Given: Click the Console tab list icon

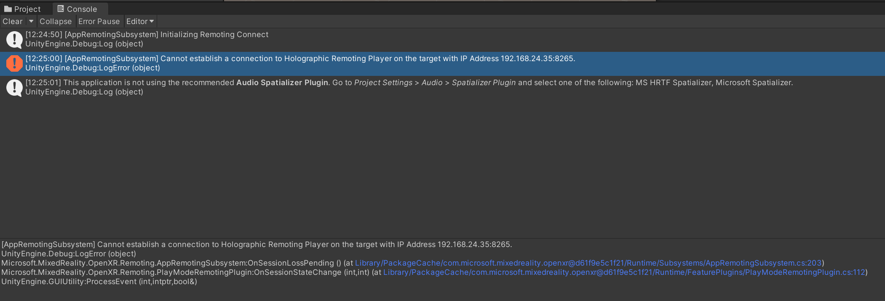Looking at the screenshot, I should [x=61, y=8].
